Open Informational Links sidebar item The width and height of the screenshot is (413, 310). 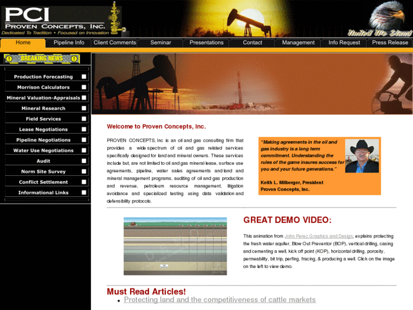[47, 193]
